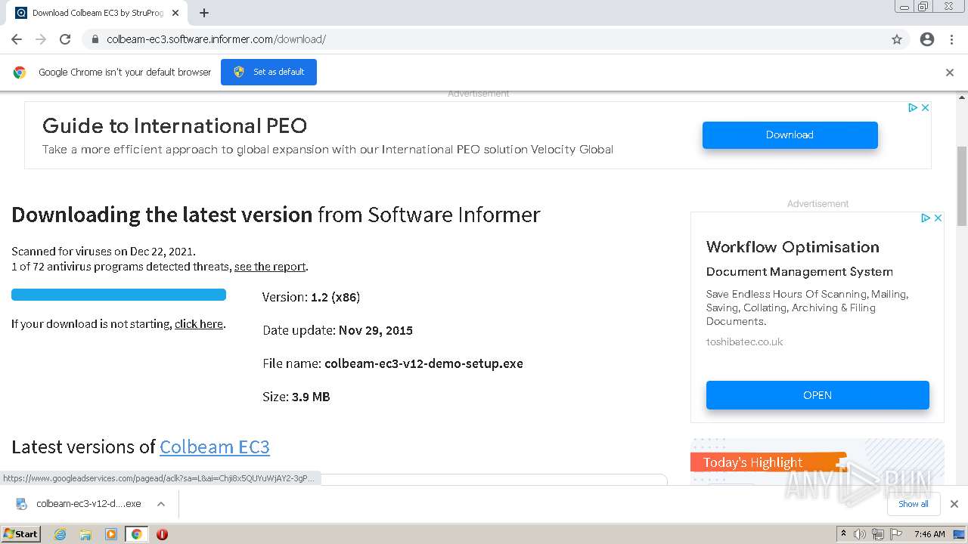Close the Download Colbeam EC3 tab
Image resolution: width=968 pixels, height=544 pixels.
click(x=175, y=13)
